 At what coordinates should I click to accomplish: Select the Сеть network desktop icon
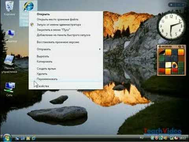coord(9,89)
